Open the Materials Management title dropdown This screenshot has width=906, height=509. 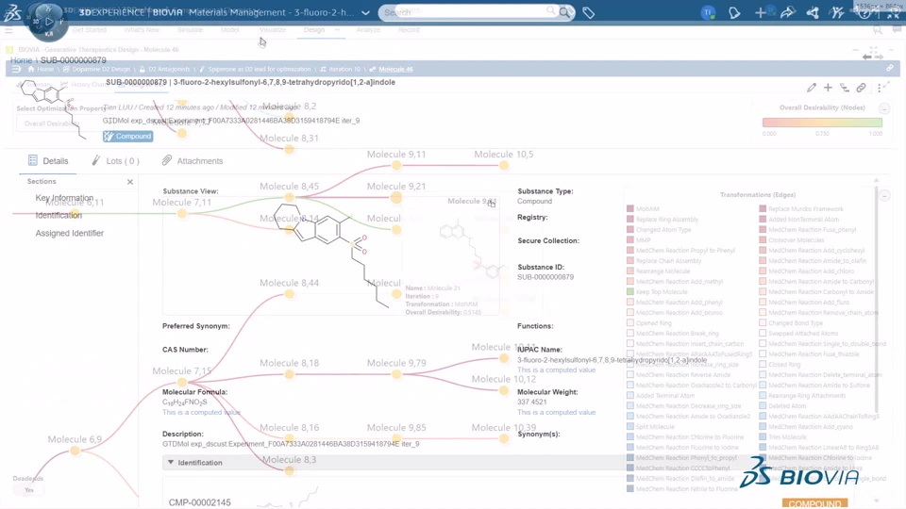point(366,12)
